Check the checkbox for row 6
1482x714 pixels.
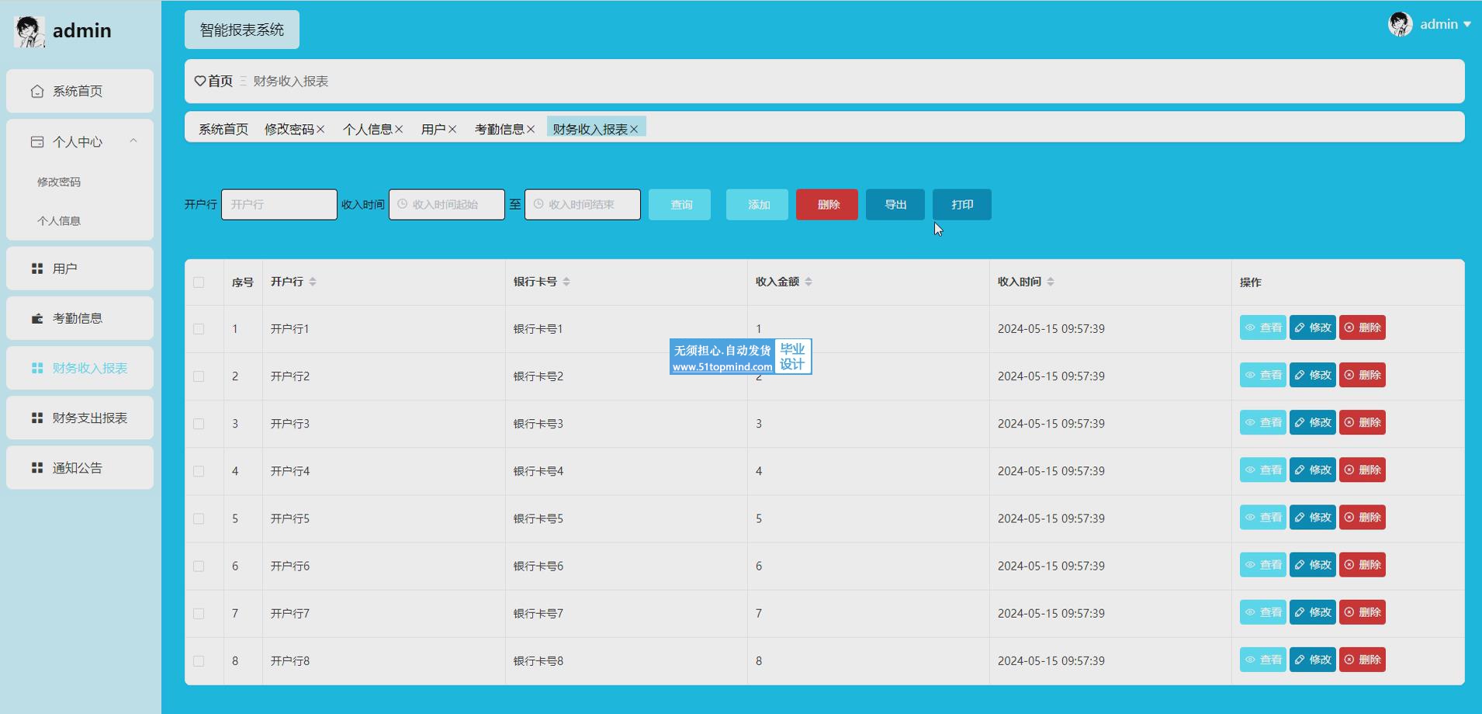point(199,566)
